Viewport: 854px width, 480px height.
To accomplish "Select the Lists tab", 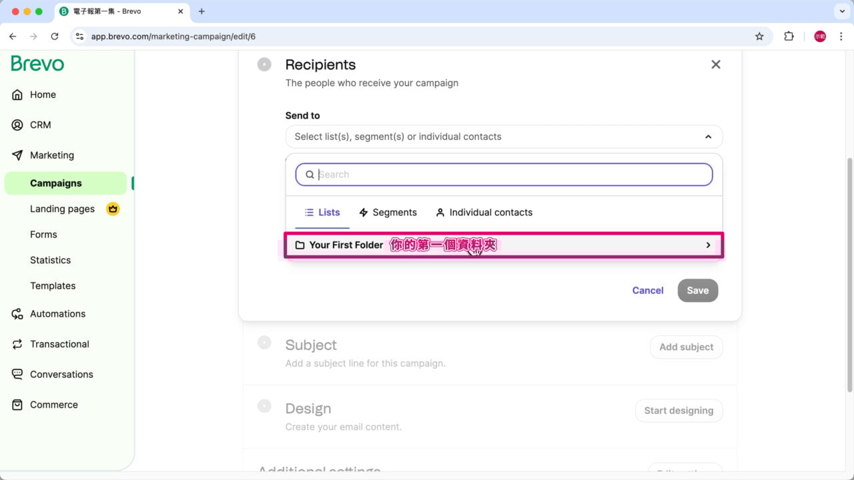I will point(322,213).
